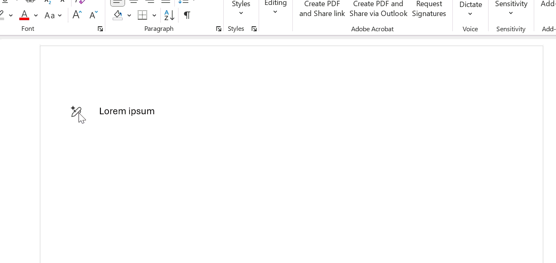Decrease the font size

(x=94, y=15)
